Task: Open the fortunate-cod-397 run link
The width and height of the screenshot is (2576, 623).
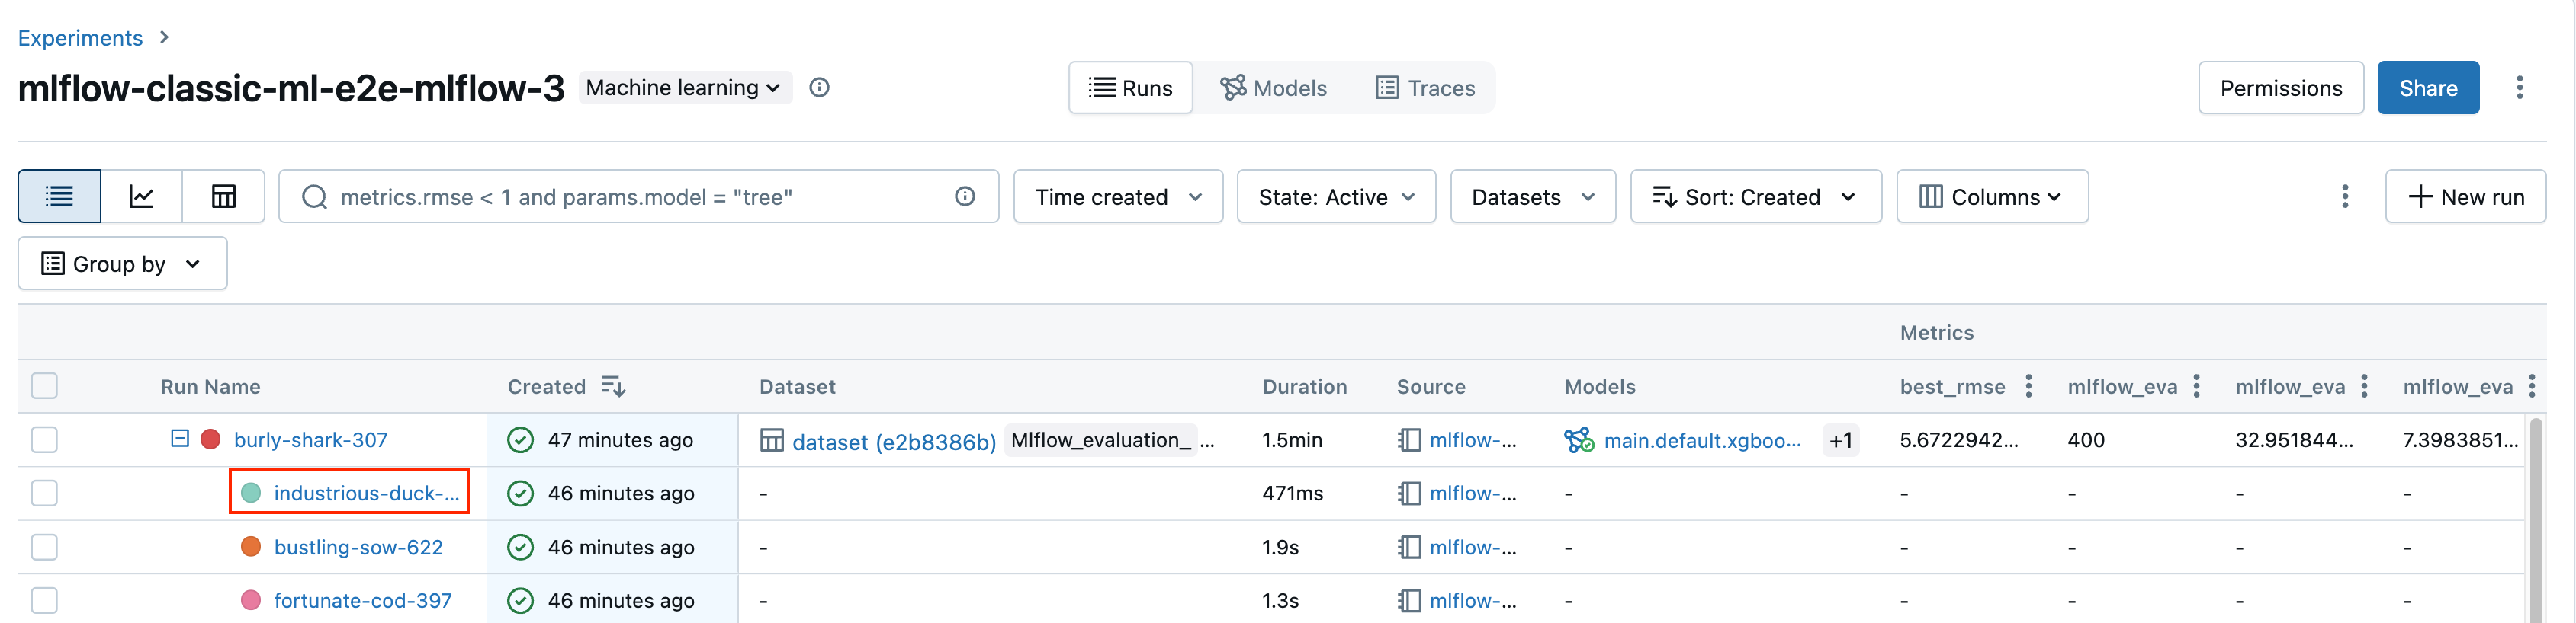Action: (x=362, y=601)
